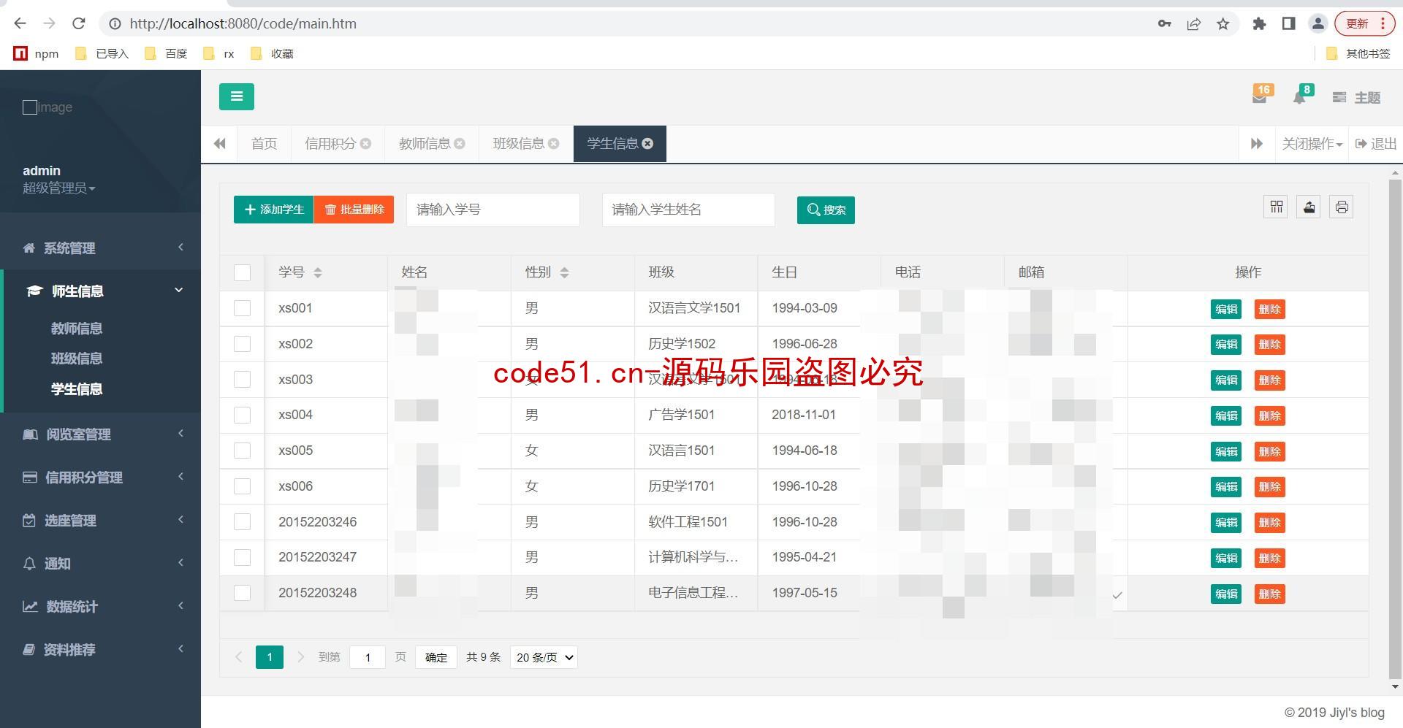Click browser reload icon
The image size is (1403, 728).
point(79,23)
